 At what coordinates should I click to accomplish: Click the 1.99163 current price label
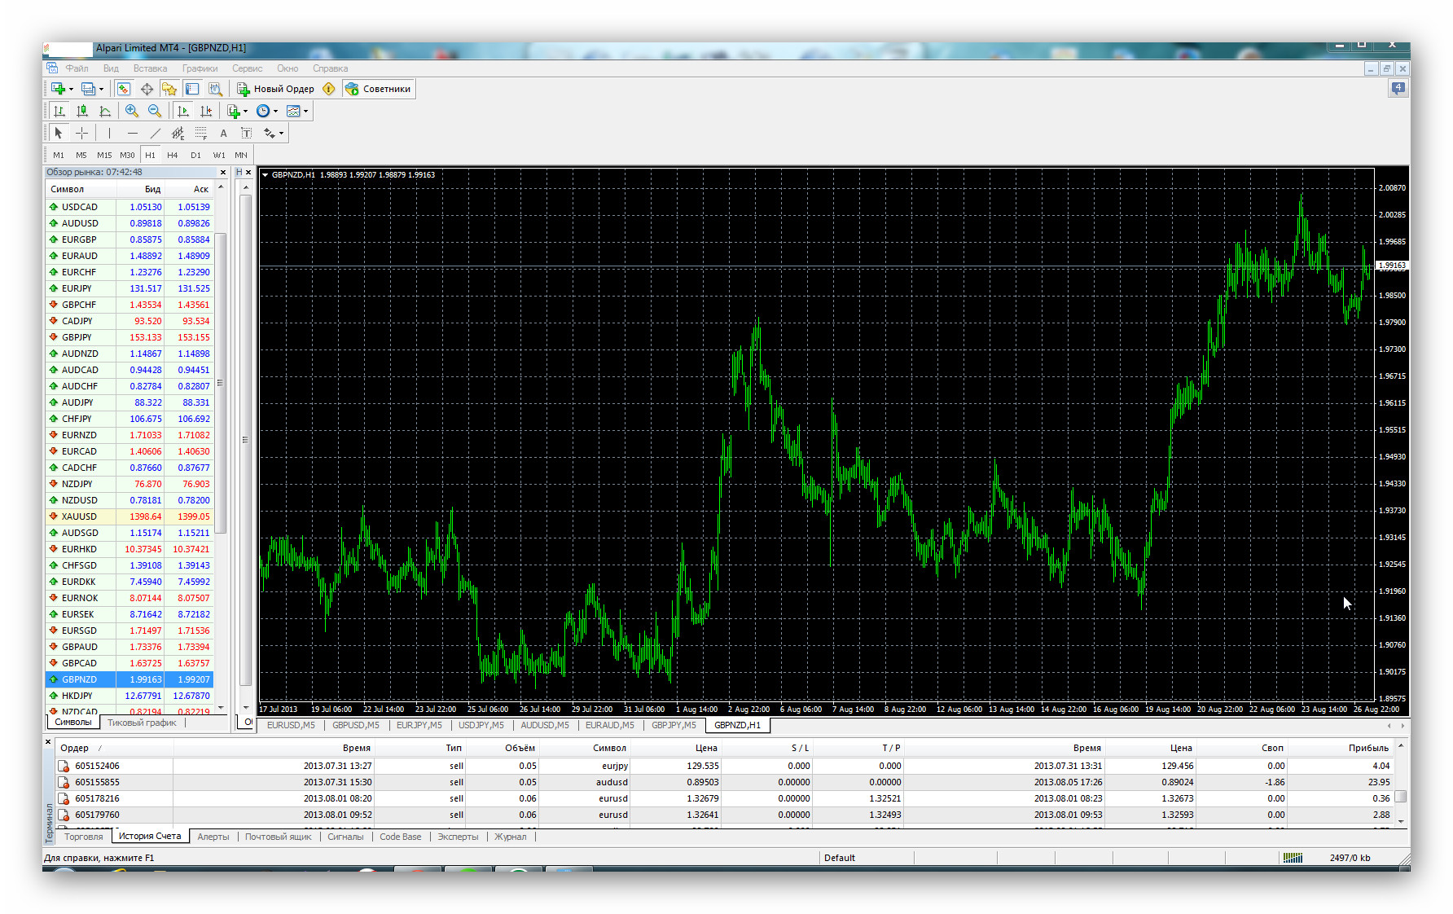click(x=1392, y=266)
